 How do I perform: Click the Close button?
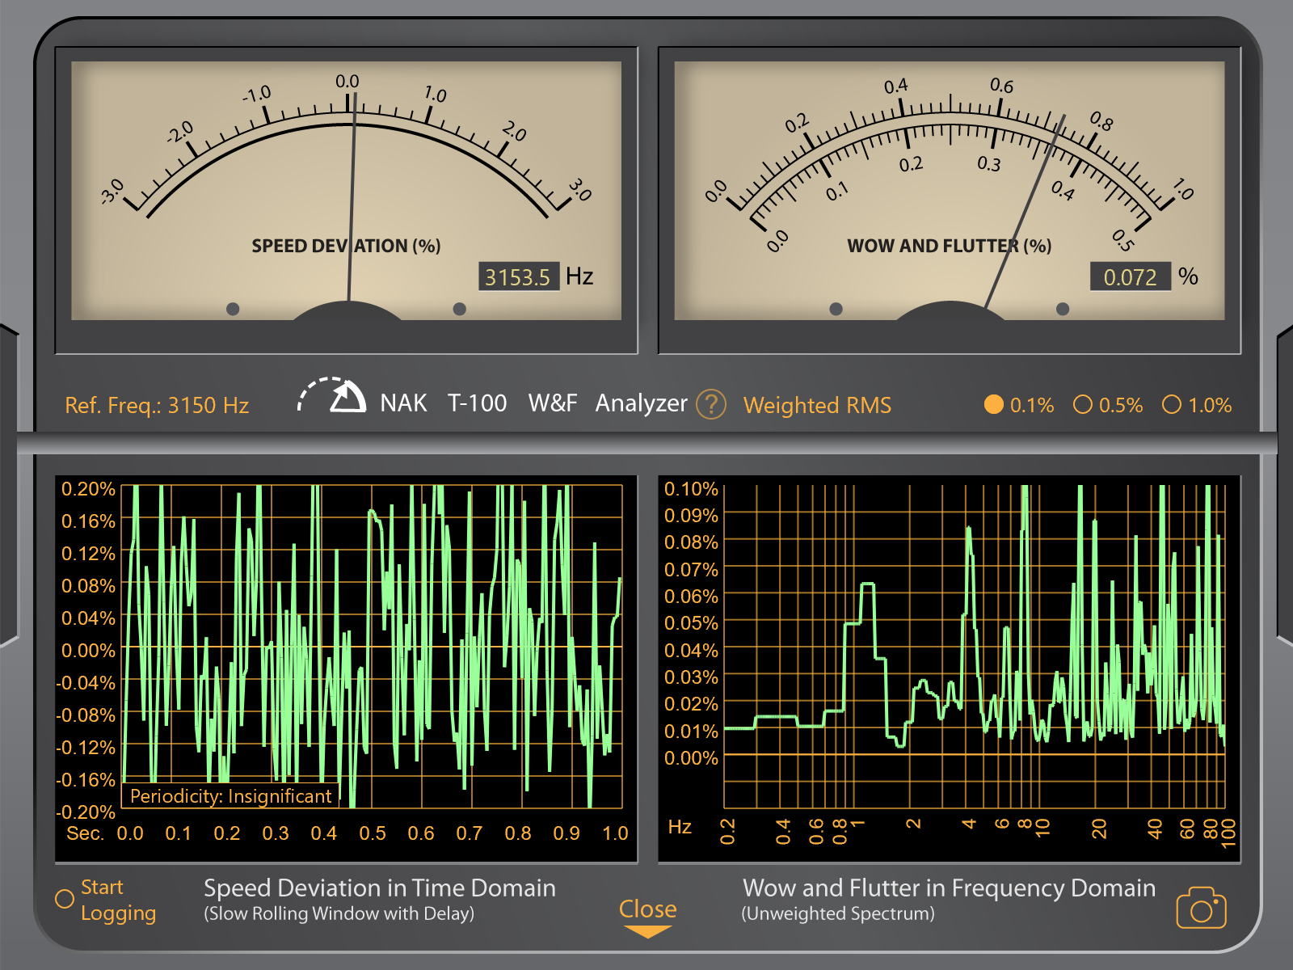point(647,909)
